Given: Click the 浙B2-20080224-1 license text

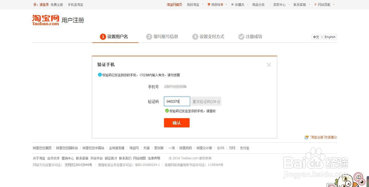Looking at the screenshot, I should coord(147,165).
